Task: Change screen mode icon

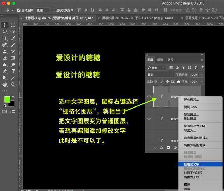Action: click(x=13, y=112)
